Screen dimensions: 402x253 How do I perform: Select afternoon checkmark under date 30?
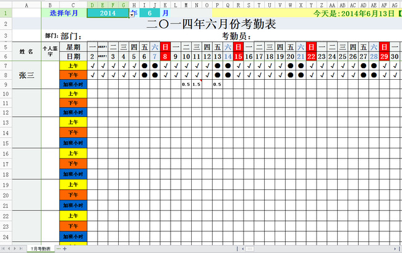(395, 75)
